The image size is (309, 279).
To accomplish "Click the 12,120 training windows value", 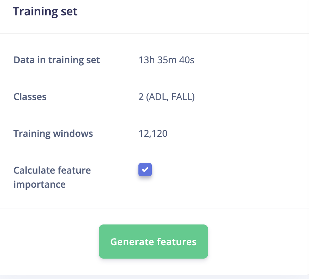I will point(153,133).
